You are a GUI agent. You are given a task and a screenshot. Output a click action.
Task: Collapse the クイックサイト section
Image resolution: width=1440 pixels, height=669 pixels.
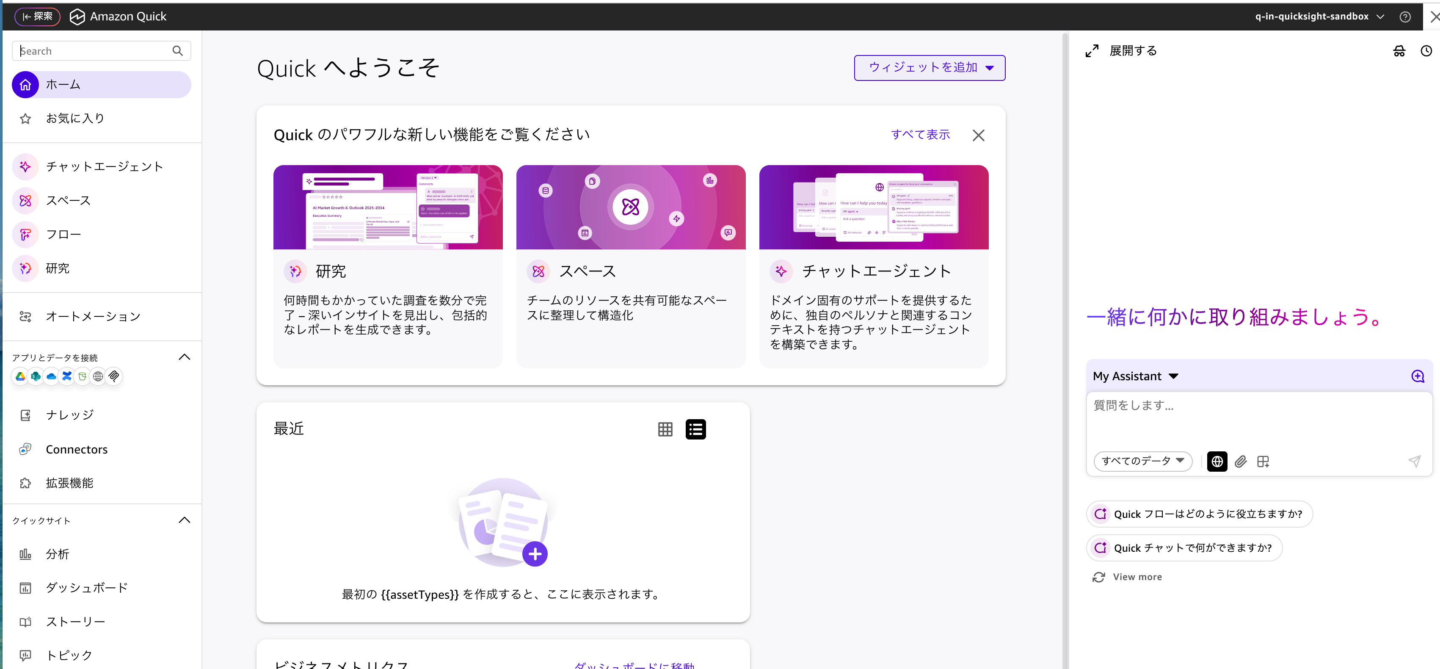(x=185, y=520)
